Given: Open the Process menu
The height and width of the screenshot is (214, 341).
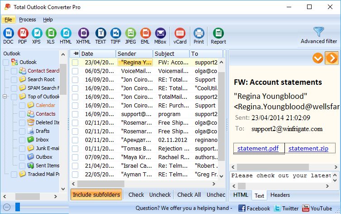Looking at the screenshot, I should tap(28, 19).
